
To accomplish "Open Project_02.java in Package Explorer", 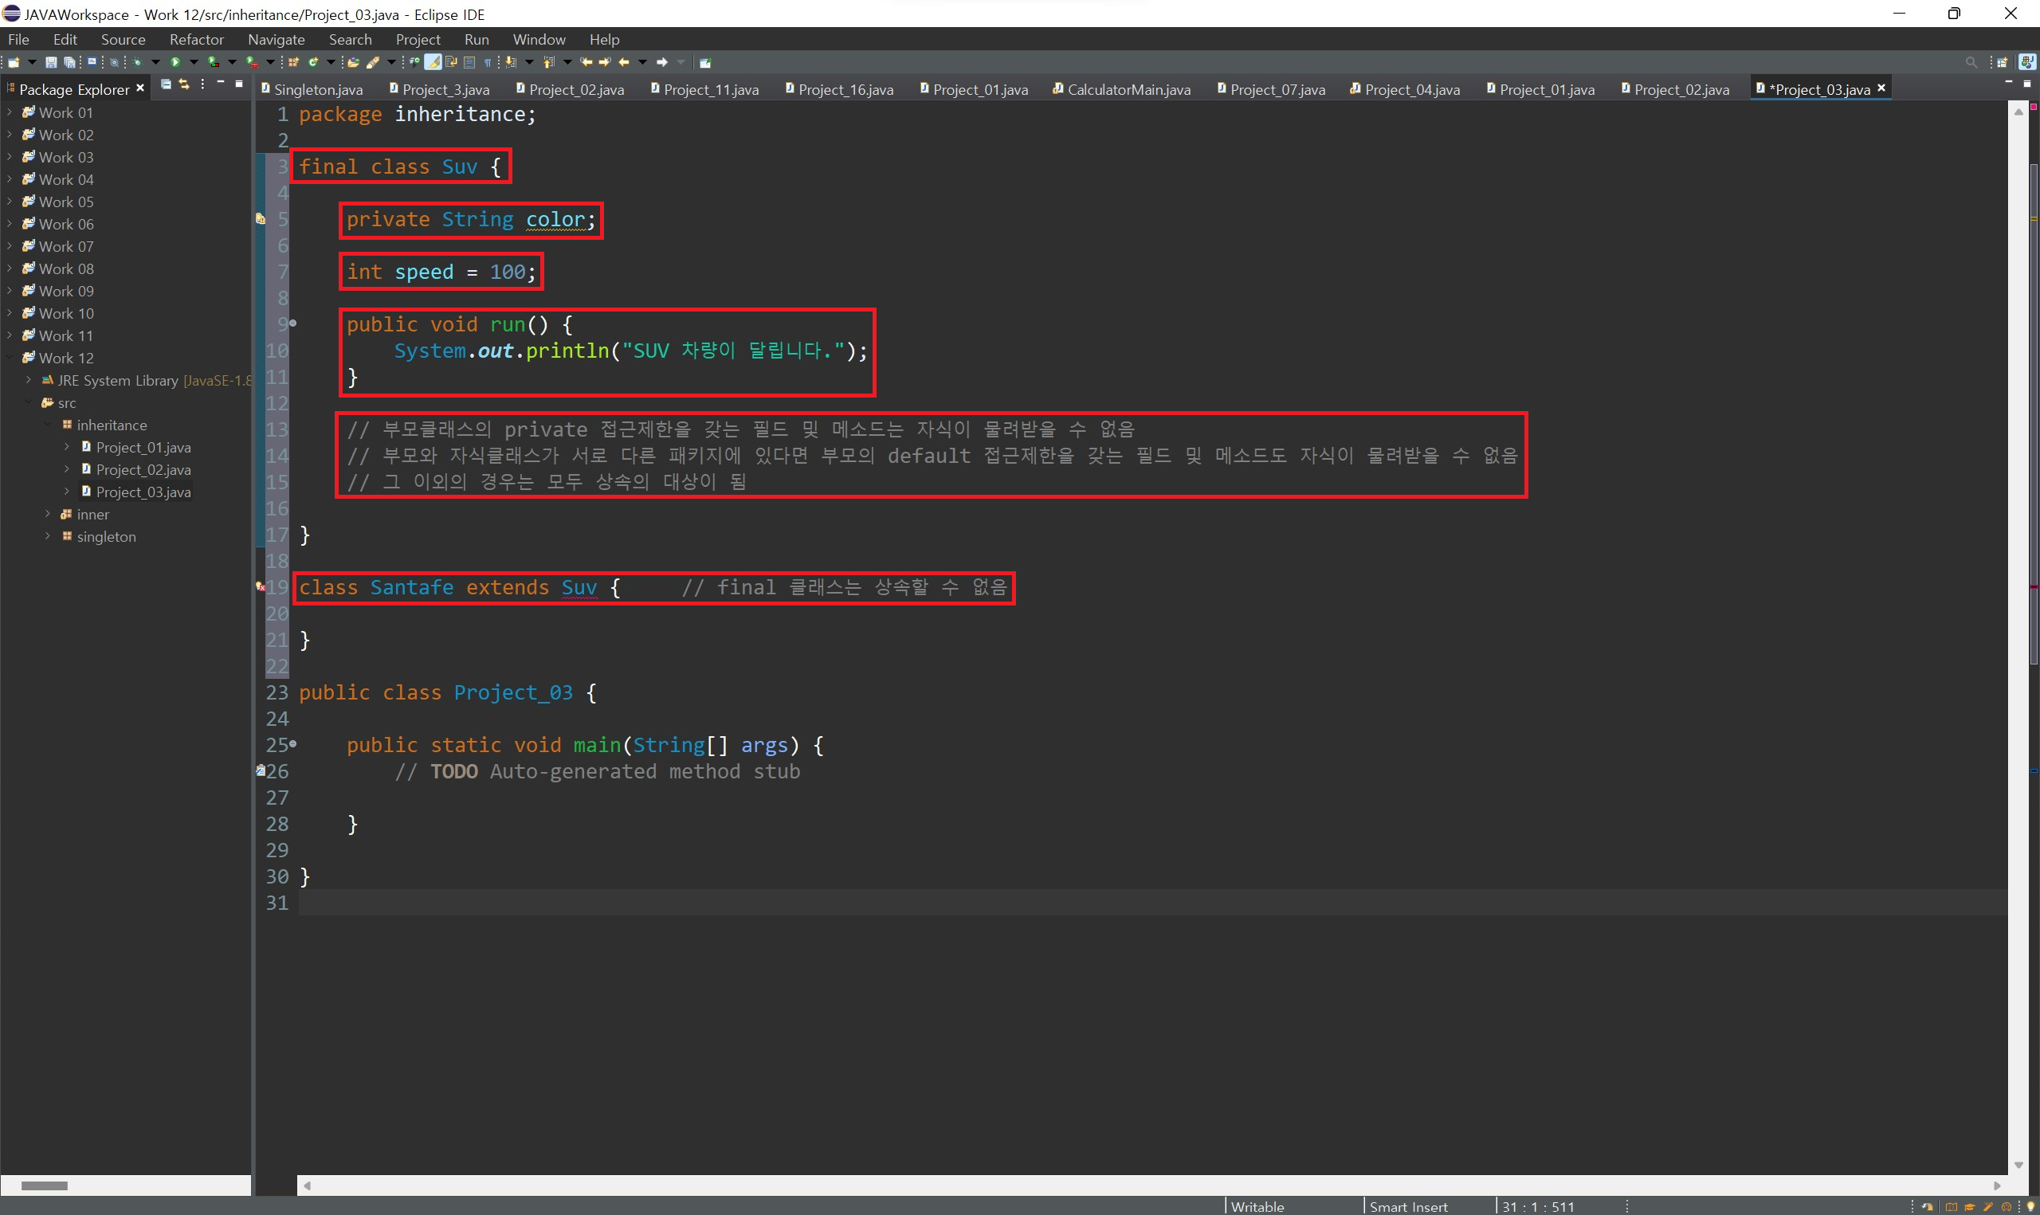I will 143,470.
